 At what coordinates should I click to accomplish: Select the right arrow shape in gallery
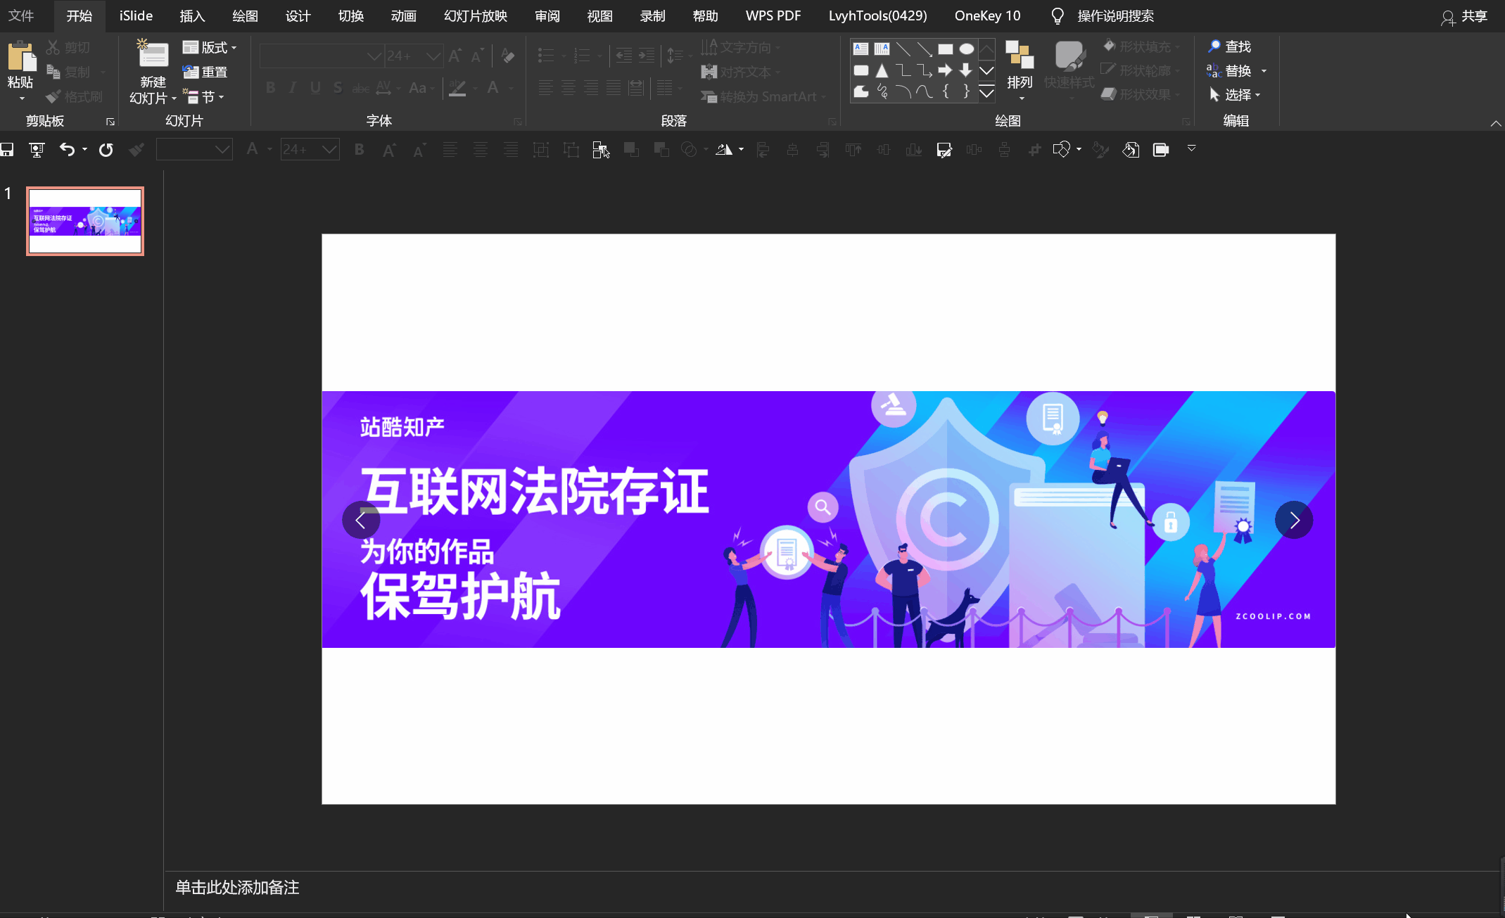tap(945, 70)
